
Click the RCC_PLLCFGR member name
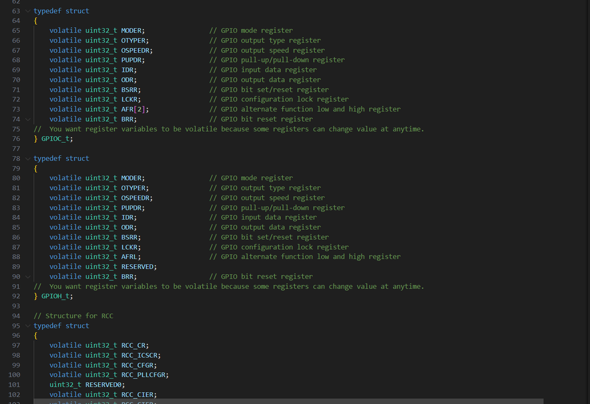pyautogui.click(x=143, y=374)
